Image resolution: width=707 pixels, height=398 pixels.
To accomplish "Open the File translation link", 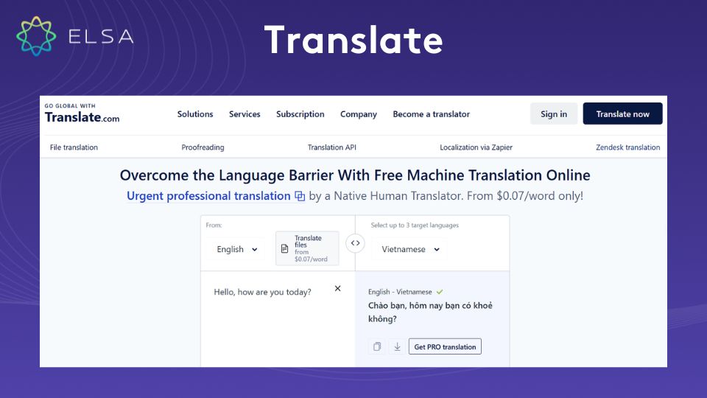I will point(74,147).
